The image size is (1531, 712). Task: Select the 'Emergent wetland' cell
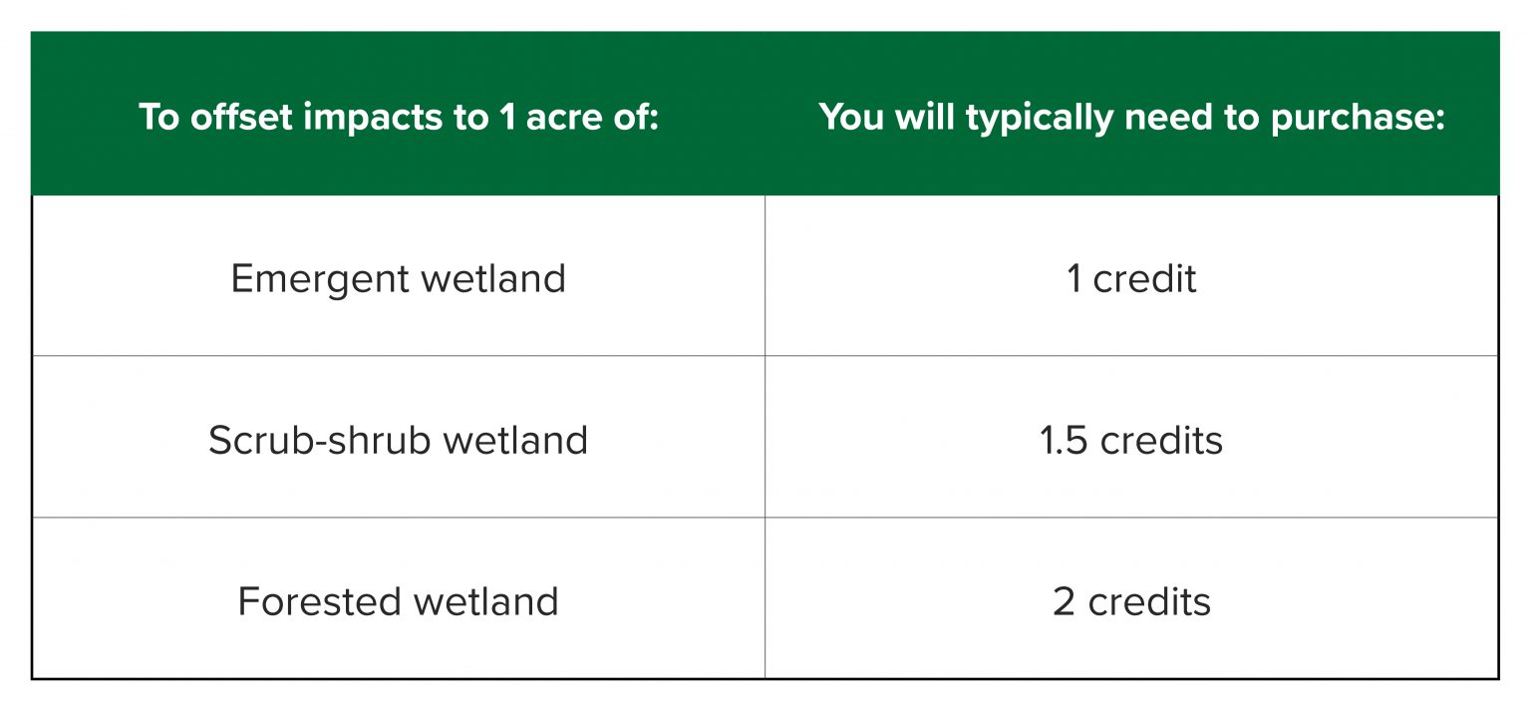pyautogui.click(x=399, y=276)
